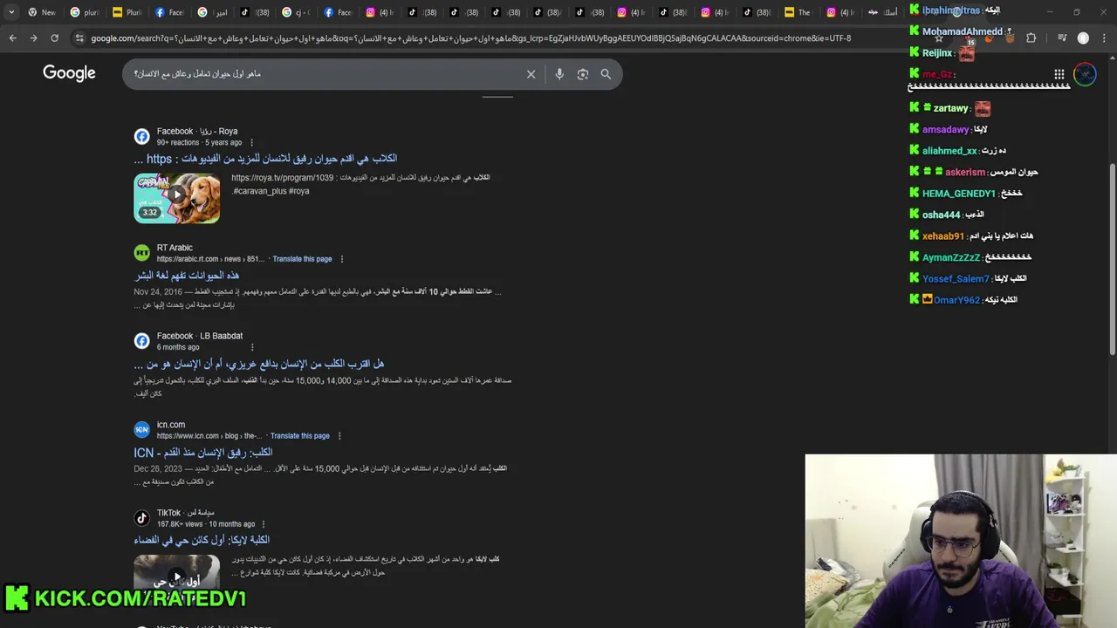This screenshot has width=1117, height=628.
Task: Click chat username AymanZzZzZ
Action: click(x=951, y=257)
